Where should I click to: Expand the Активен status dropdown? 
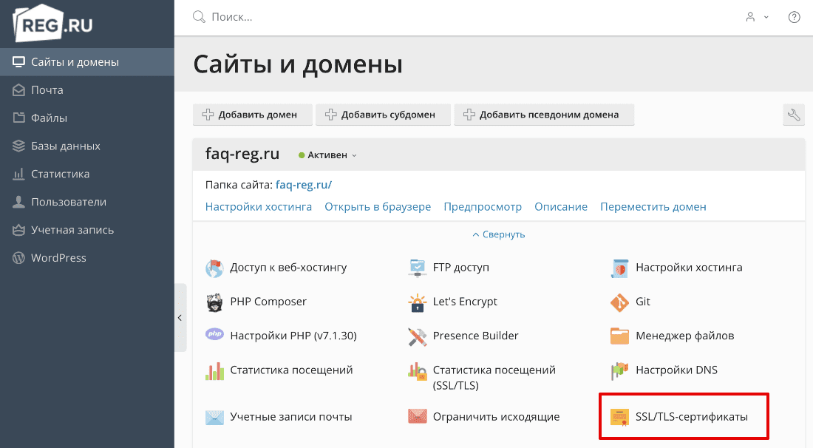327,155
